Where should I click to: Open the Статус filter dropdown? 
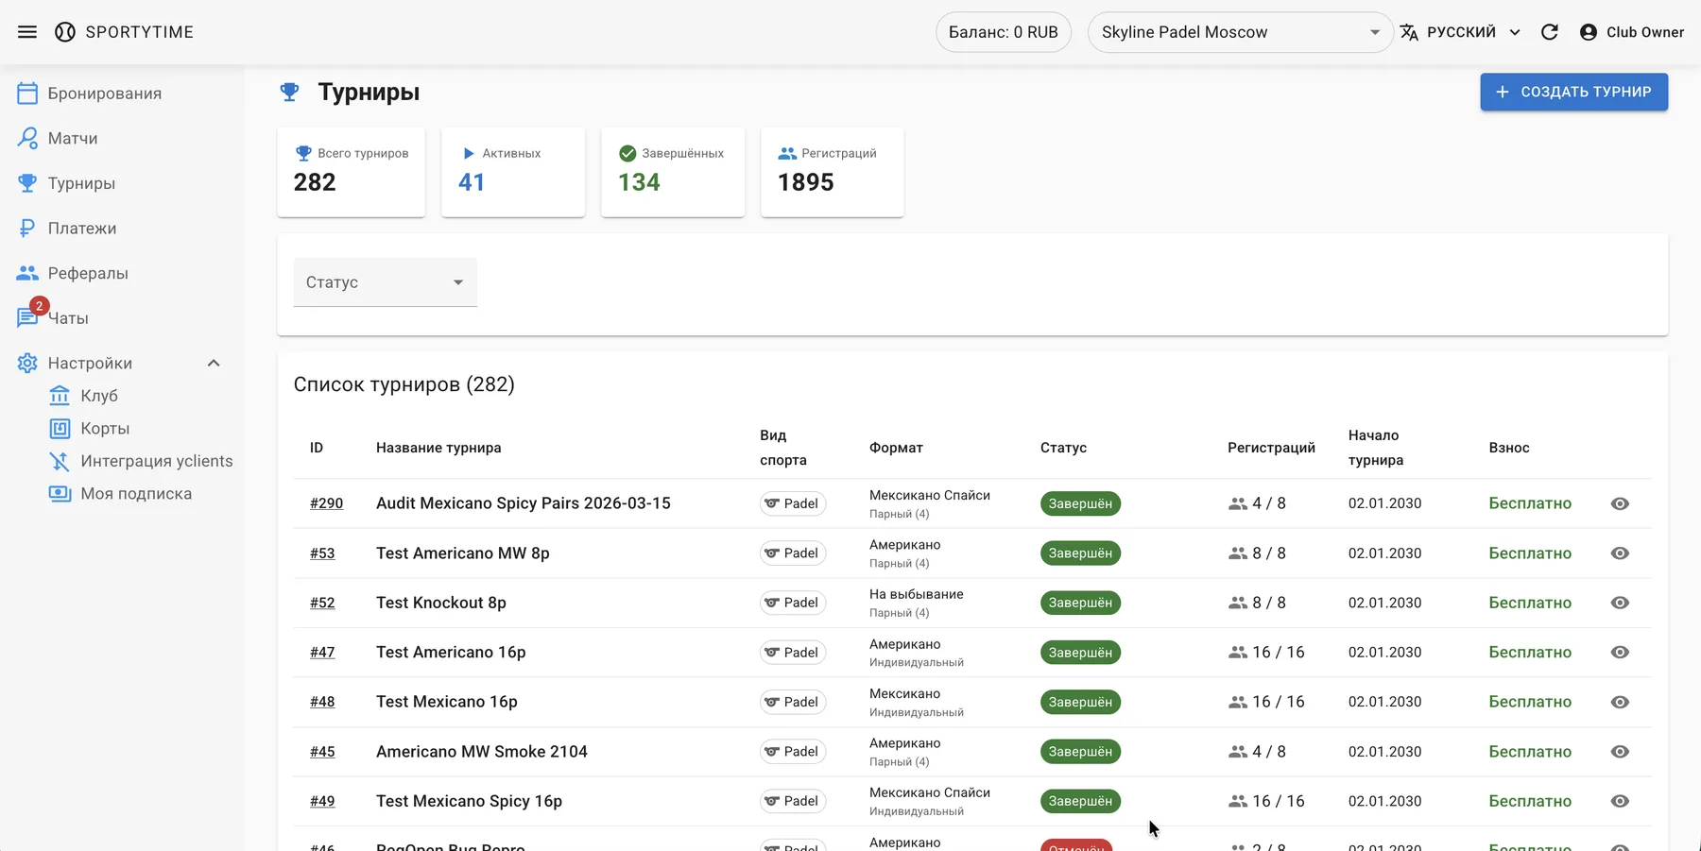click(385, 282)
